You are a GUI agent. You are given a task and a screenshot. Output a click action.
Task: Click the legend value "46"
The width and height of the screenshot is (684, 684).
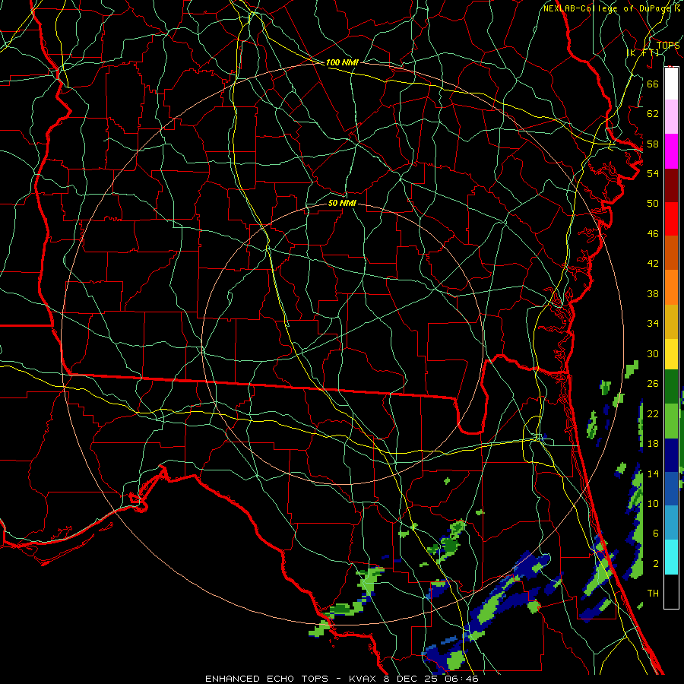point(653,234)
